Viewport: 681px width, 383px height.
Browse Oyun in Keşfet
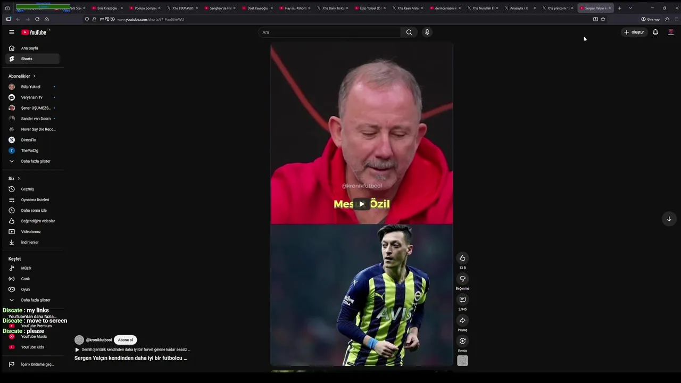(x=32, y=289)
